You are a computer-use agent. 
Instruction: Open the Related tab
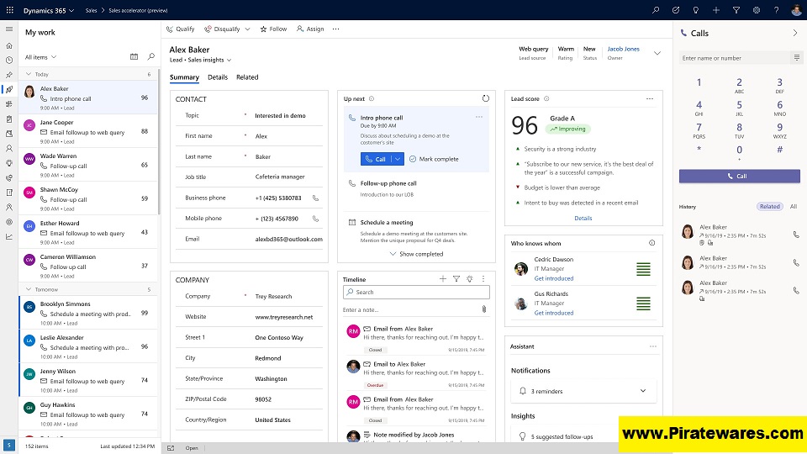(x=247, y=77)
